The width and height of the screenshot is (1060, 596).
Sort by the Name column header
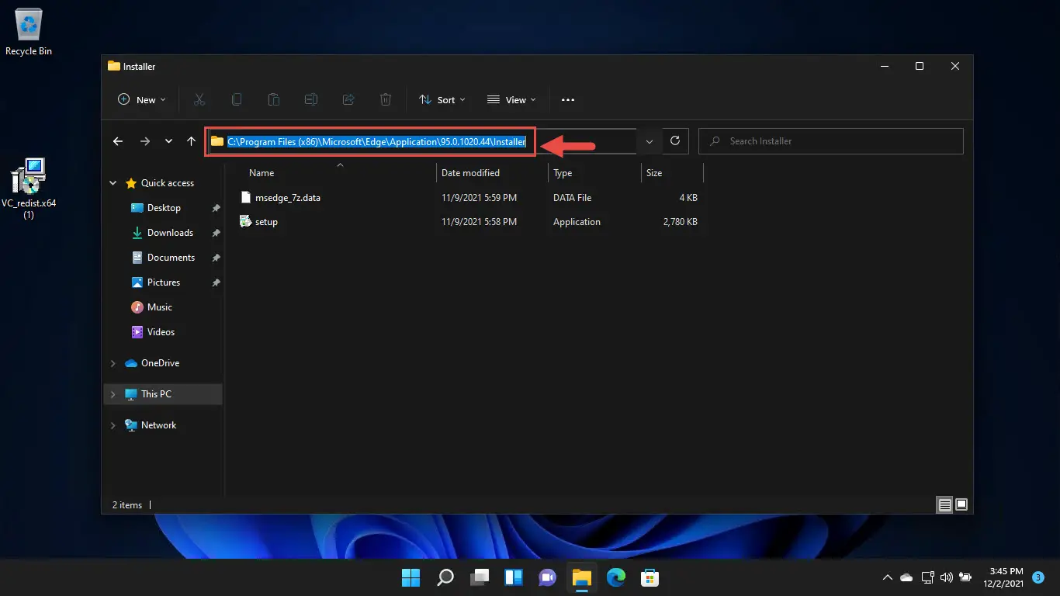262,173
